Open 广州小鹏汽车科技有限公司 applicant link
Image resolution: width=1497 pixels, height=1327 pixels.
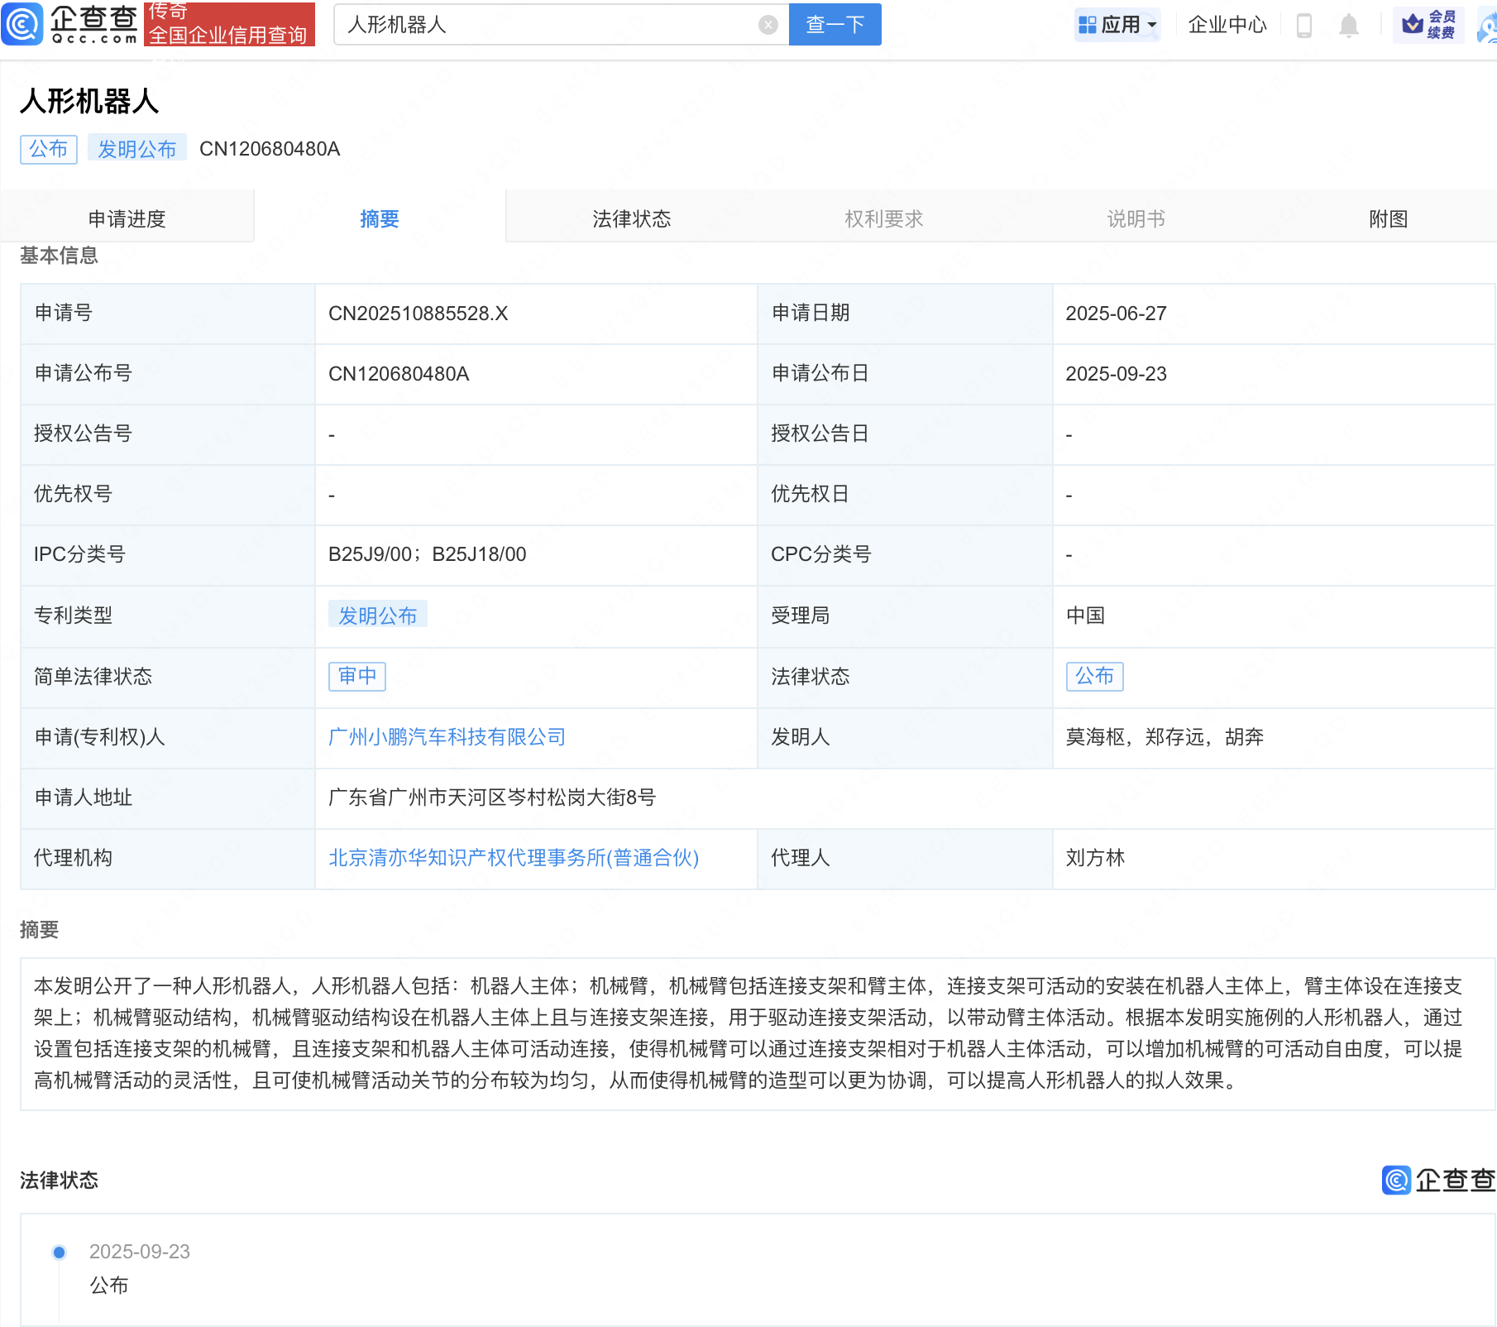447,737
